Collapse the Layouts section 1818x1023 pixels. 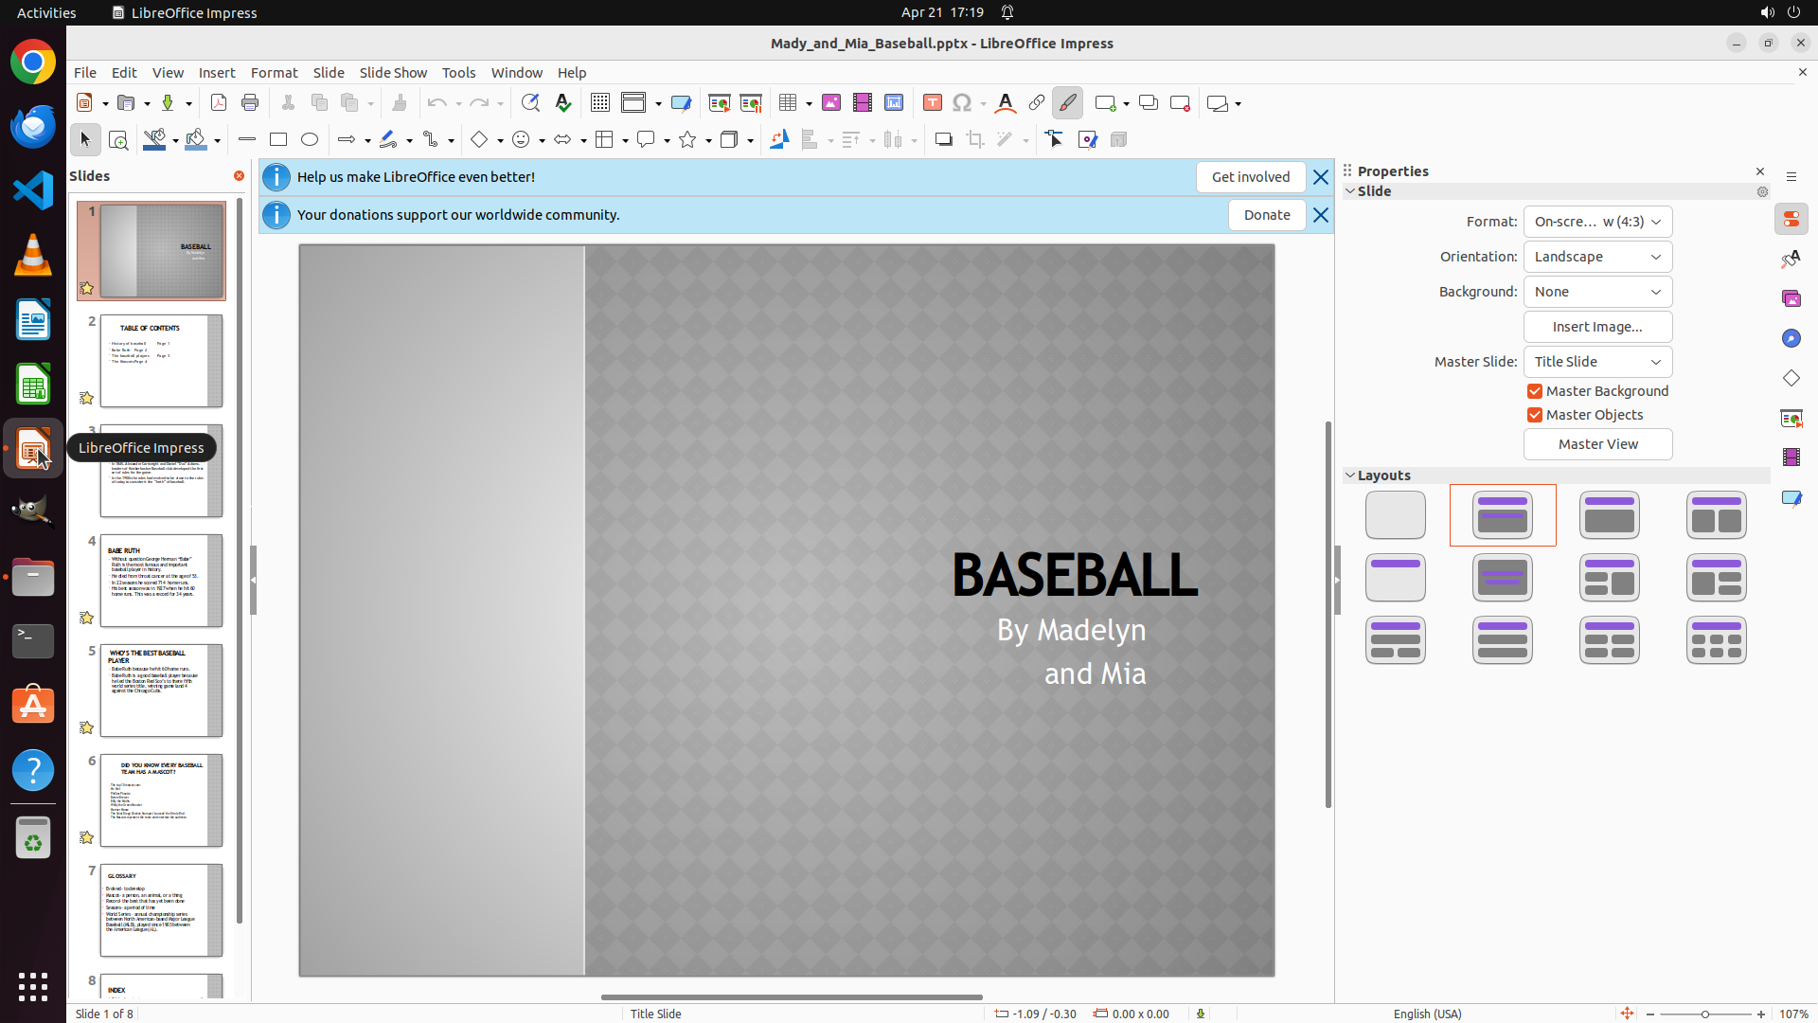(1351, 476)
